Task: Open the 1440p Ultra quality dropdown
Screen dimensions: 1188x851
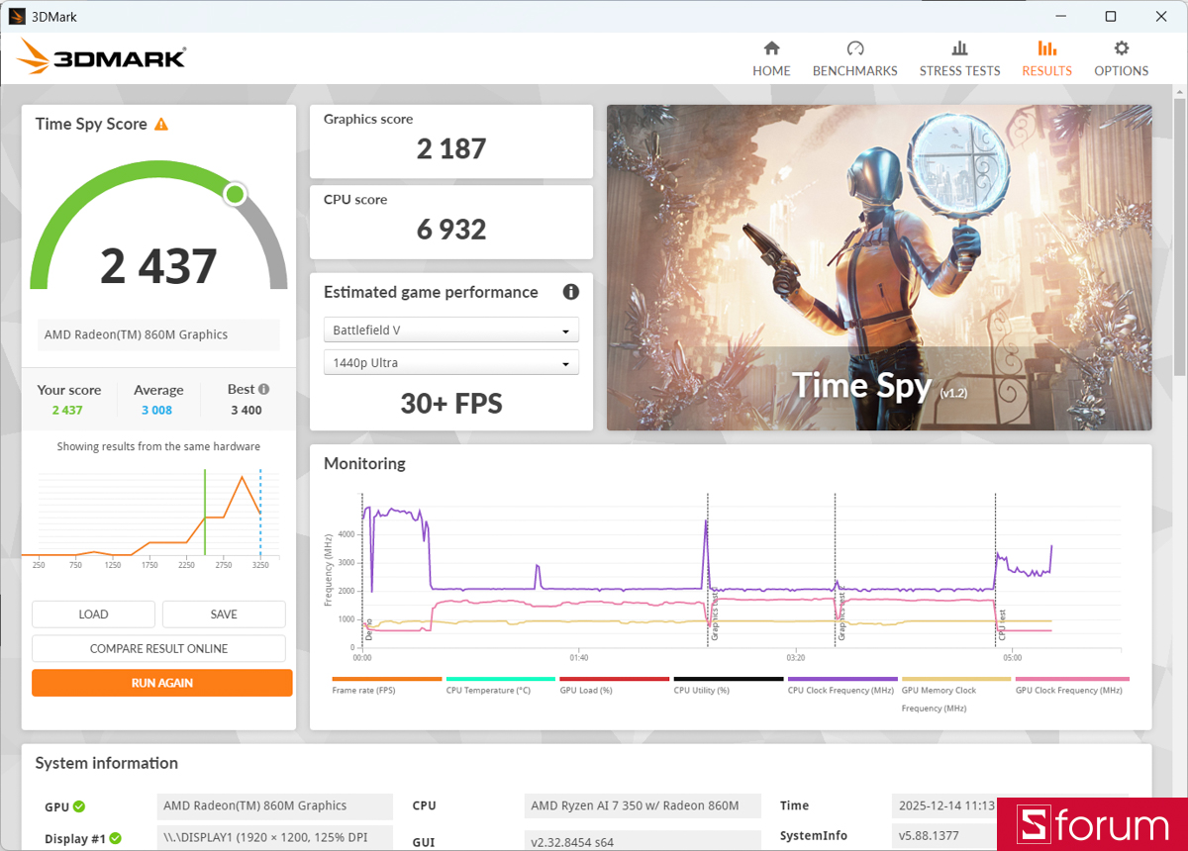Action: pyautogui.click(x=450, y=362)
